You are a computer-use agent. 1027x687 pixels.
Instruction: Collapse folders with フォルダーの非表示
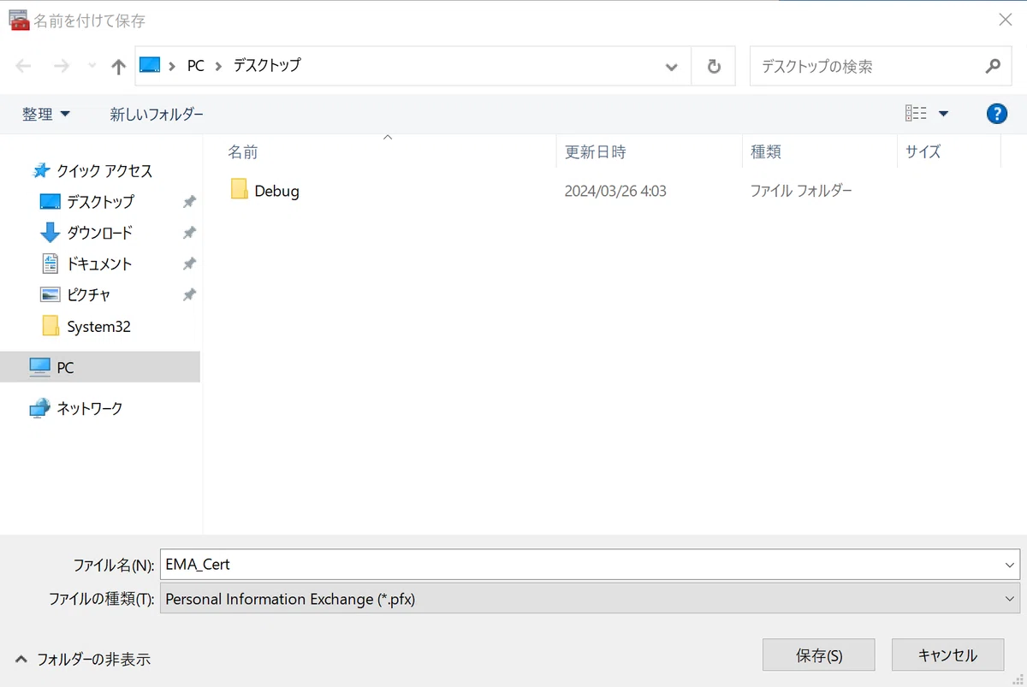83,659
